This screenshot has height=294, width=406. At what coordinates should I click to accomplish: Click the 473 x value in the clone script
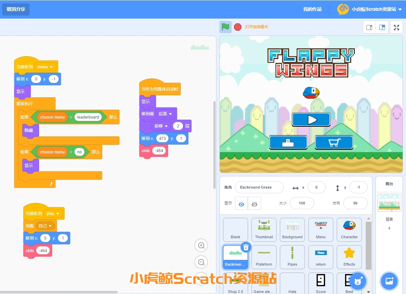click(162, 139)
